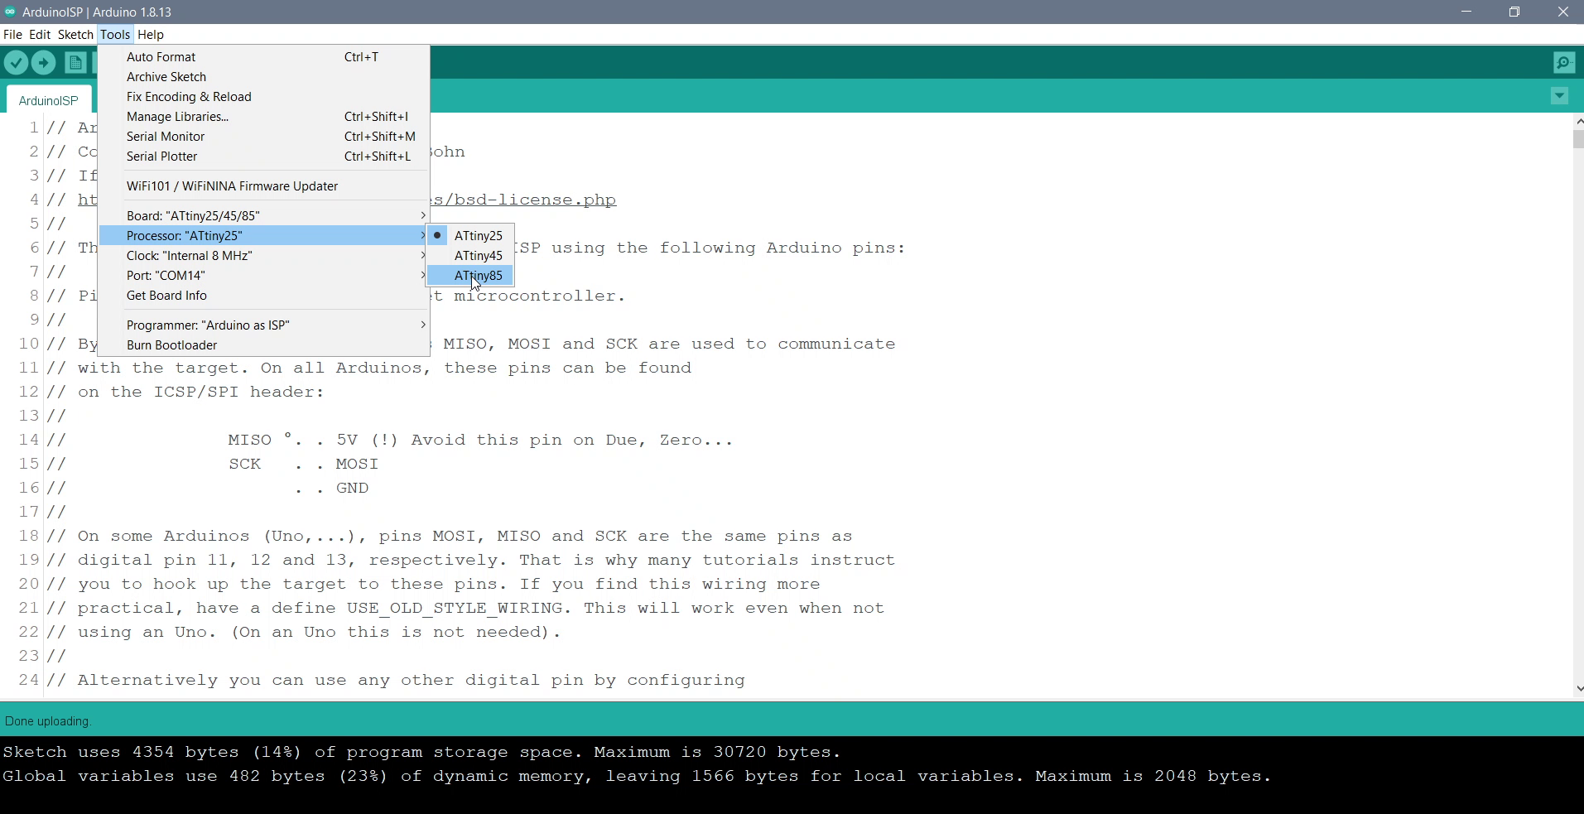1584x814 pixels.
Task: Click the 'Sketch uses 4354 bytes' console line
Action: click(422, 753)
